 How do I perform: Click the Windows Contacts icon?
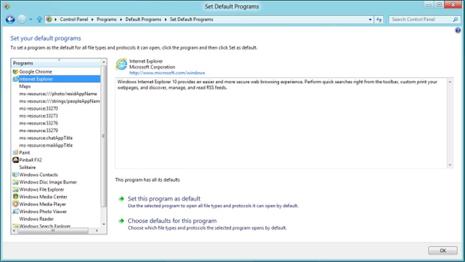click(x=16, y=175)
